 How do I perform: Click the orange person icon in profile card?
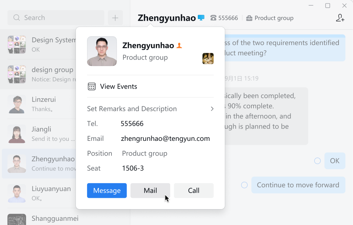pos(179,45)
